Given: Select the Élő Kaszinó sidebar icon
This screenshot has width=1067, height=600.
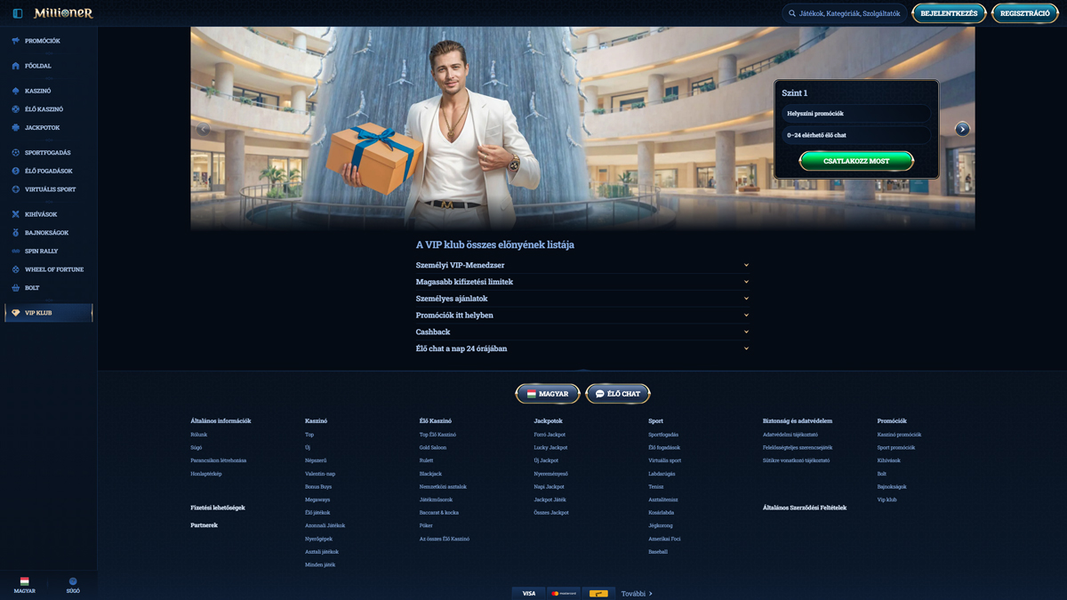Looking at the screenshot, I should tap(16, 109).
